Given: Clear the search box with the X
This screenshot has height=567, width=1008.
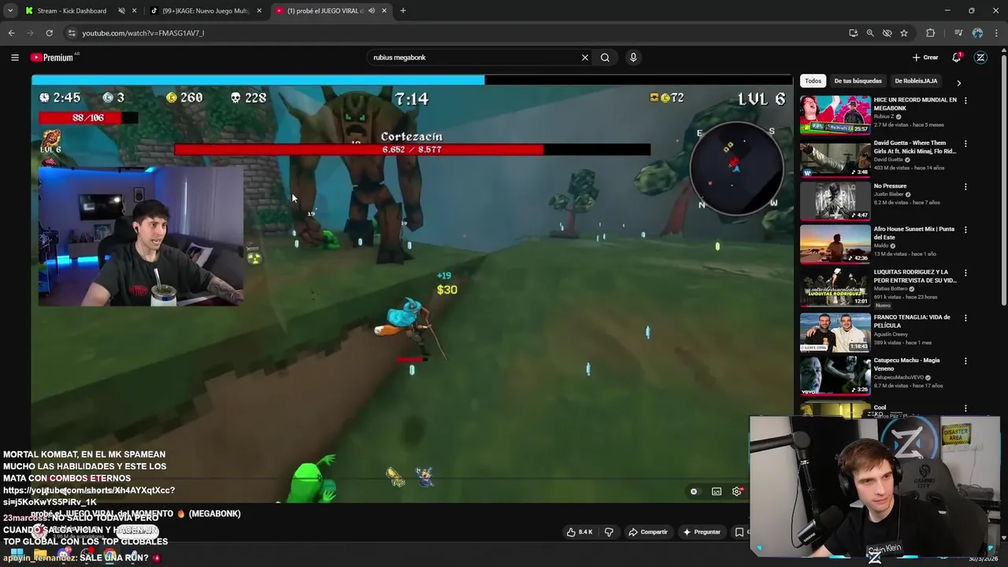Looking at the screenshot, I should [x=585, y=57].
